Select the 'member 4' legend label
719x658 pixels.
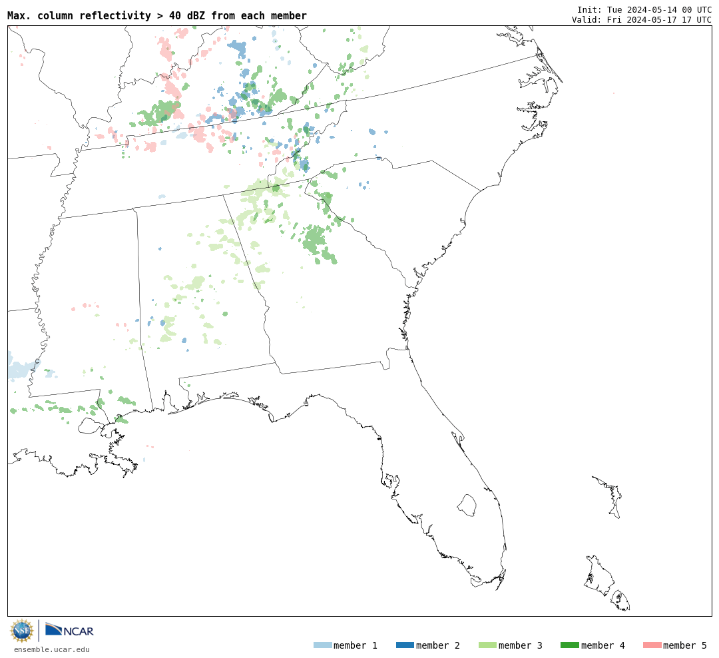tap(603, 645)
